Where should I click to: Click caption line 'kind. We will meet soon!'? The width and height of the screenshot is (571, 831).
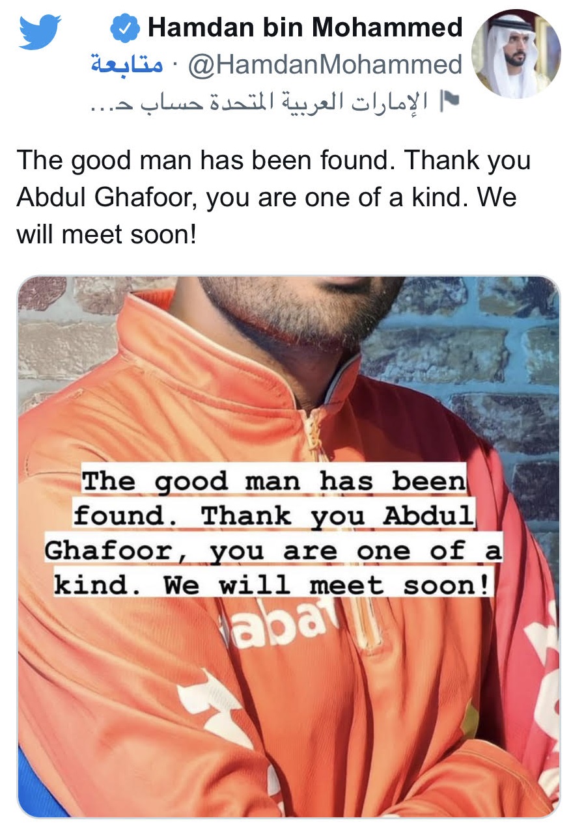273,585
